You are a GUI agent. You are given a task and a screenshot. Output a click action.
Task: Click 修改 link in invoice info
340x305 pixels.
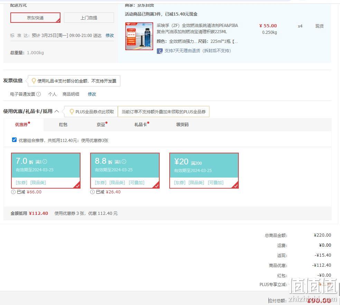point(92,94)
